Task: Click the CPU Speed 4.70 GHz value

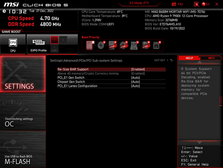Action: (50, 18)
